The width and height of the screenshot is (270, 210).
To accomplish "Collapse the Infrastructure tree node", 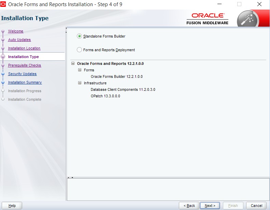I will (80, 83).
